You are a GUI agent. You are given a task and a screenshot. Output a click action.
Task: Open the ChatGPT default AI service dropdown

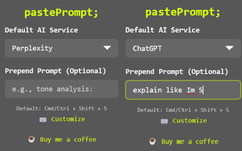(x=183, y=48)
